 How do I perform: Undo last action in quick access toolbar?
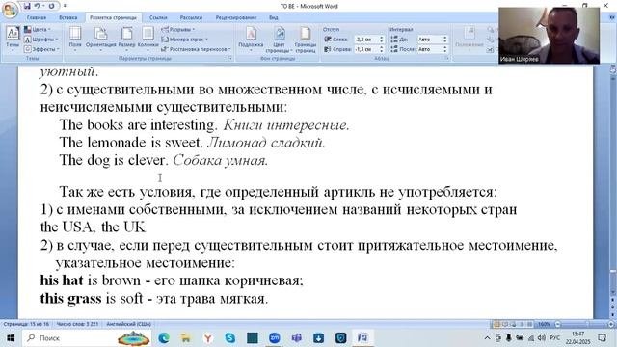pos(37,6)
